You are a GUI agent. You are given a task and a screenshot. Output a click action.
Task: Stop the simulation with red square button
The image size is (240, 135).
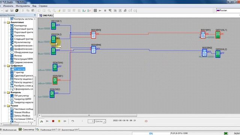(x=53, y=121)
